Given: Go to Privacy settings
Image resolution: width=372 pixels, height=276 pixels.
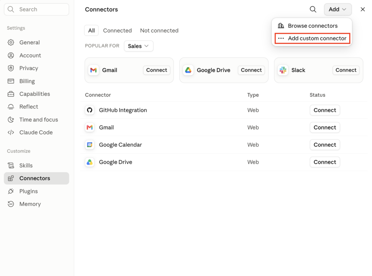Looking at the screenshot, I should (37, 68).
